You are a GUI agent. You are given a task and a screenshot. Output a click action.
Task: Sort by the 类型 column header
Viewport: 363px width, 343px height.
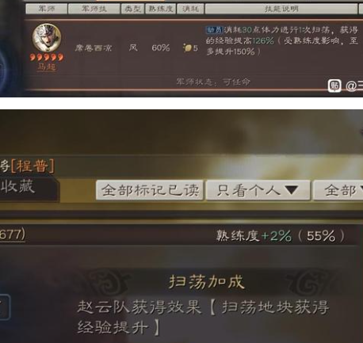[132, 9]
